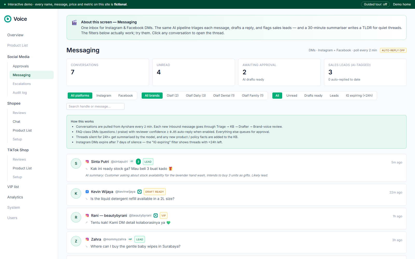Filter by Facebook platform
The image size is (415, 259).
126,96
